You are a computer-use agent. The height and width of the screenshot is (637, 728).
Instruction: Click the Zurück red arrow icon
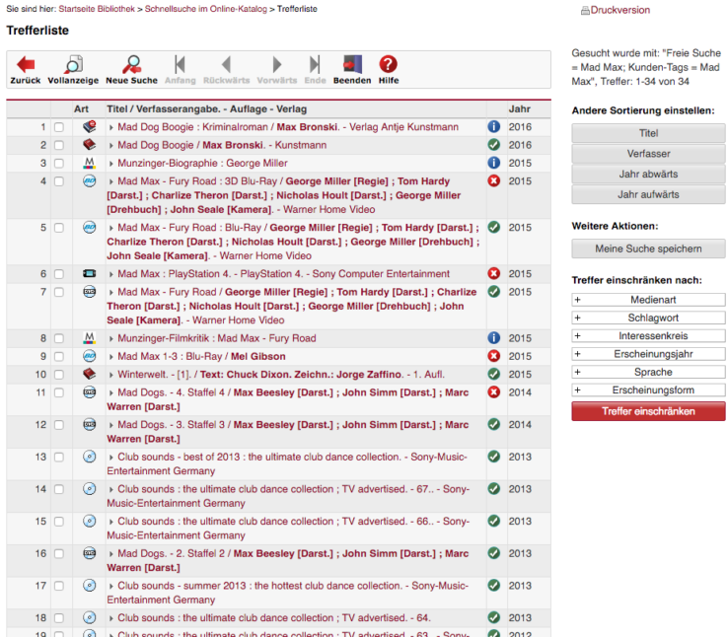coord(26,65)
